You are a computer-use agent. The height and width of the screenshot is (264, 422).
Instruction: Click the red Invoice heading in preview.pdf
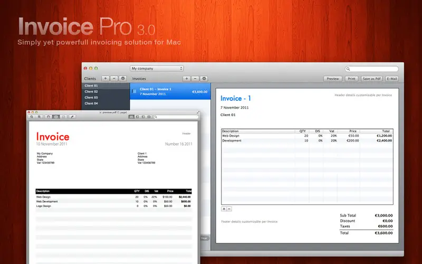pyautogui.click(x=53, y=137)
